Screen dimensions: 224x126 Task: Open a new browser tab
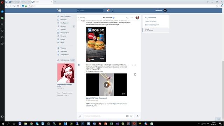pyautogui.click(x=55, y=2)
